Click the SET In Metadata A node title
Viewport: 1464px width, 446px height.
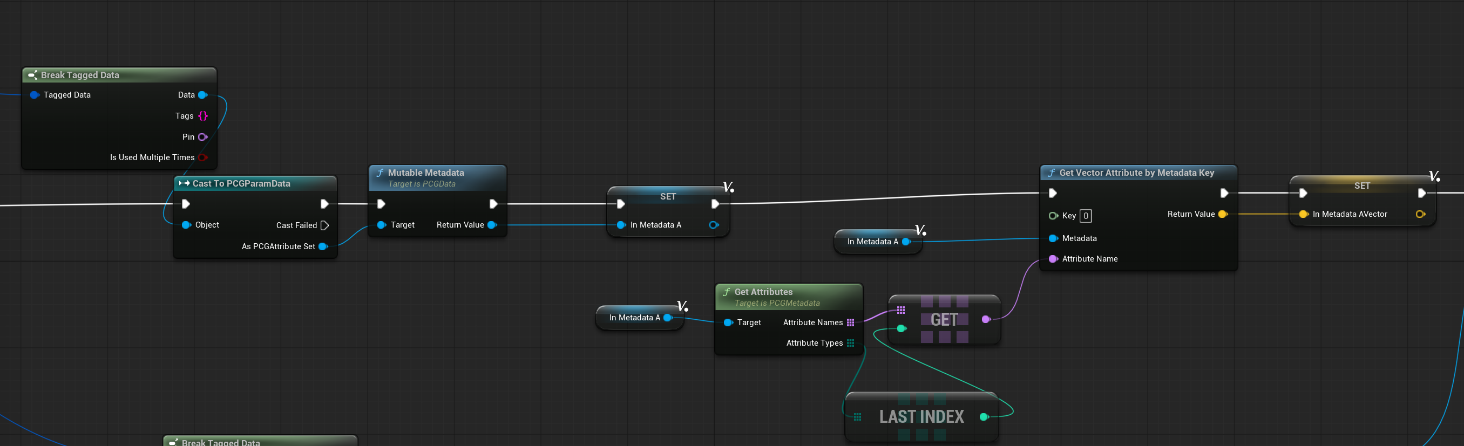(x=668, y=196)
